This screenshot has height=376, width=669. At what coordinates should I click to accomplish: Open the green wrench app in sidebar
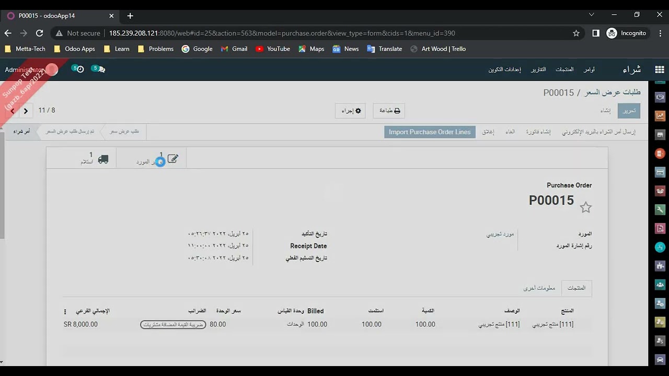[660, 209]
